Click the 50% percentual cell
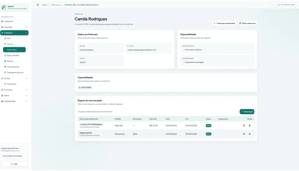 [135, 134]
